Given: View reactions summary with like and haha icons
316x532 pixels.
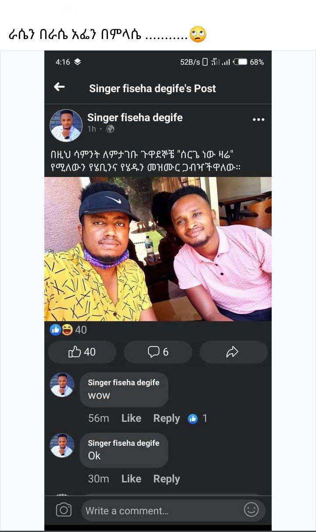Looking at the screenshot, I should tap(68, 330).
